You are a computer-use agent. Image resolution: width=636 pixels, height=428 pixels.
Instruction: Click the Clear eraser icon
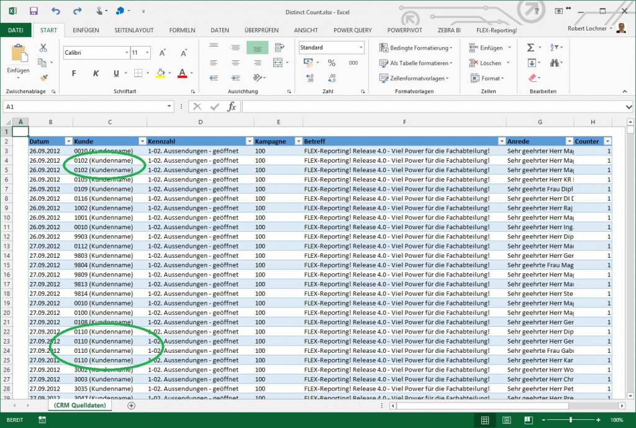click(532, 78)
